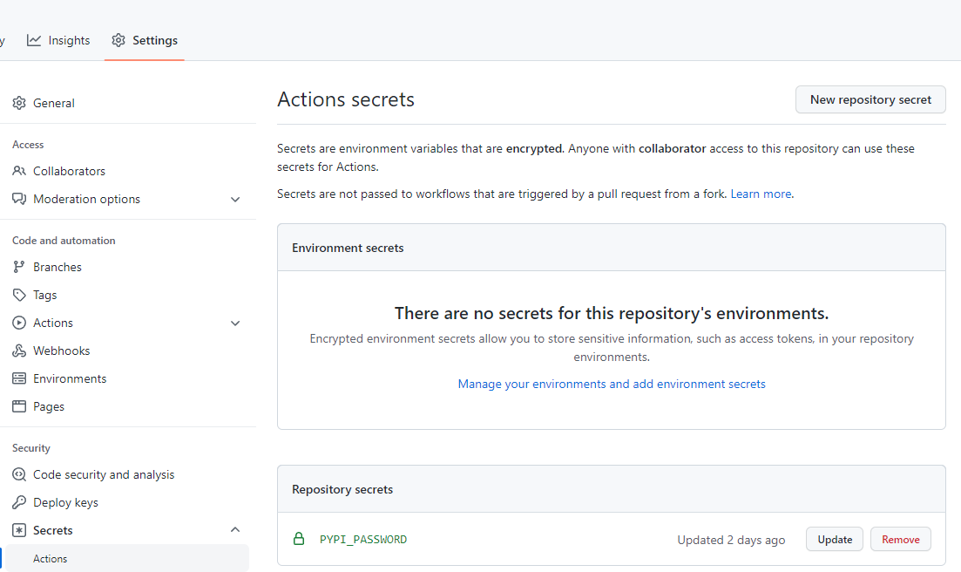Viewport: 961px width, 572px height.
Task: Click the Tags label icon
Action: pyautogui.click(x=19, y=295)
